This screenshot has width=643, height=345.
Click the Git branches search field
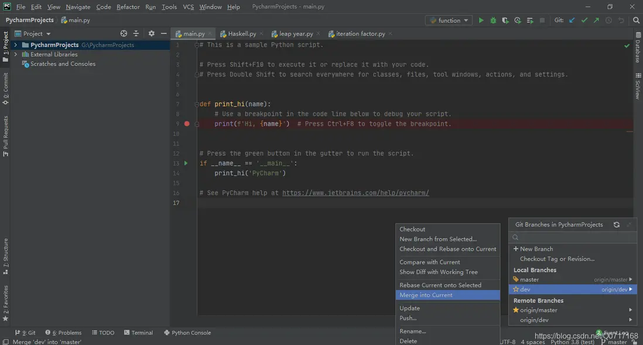[x=574, y=237]
